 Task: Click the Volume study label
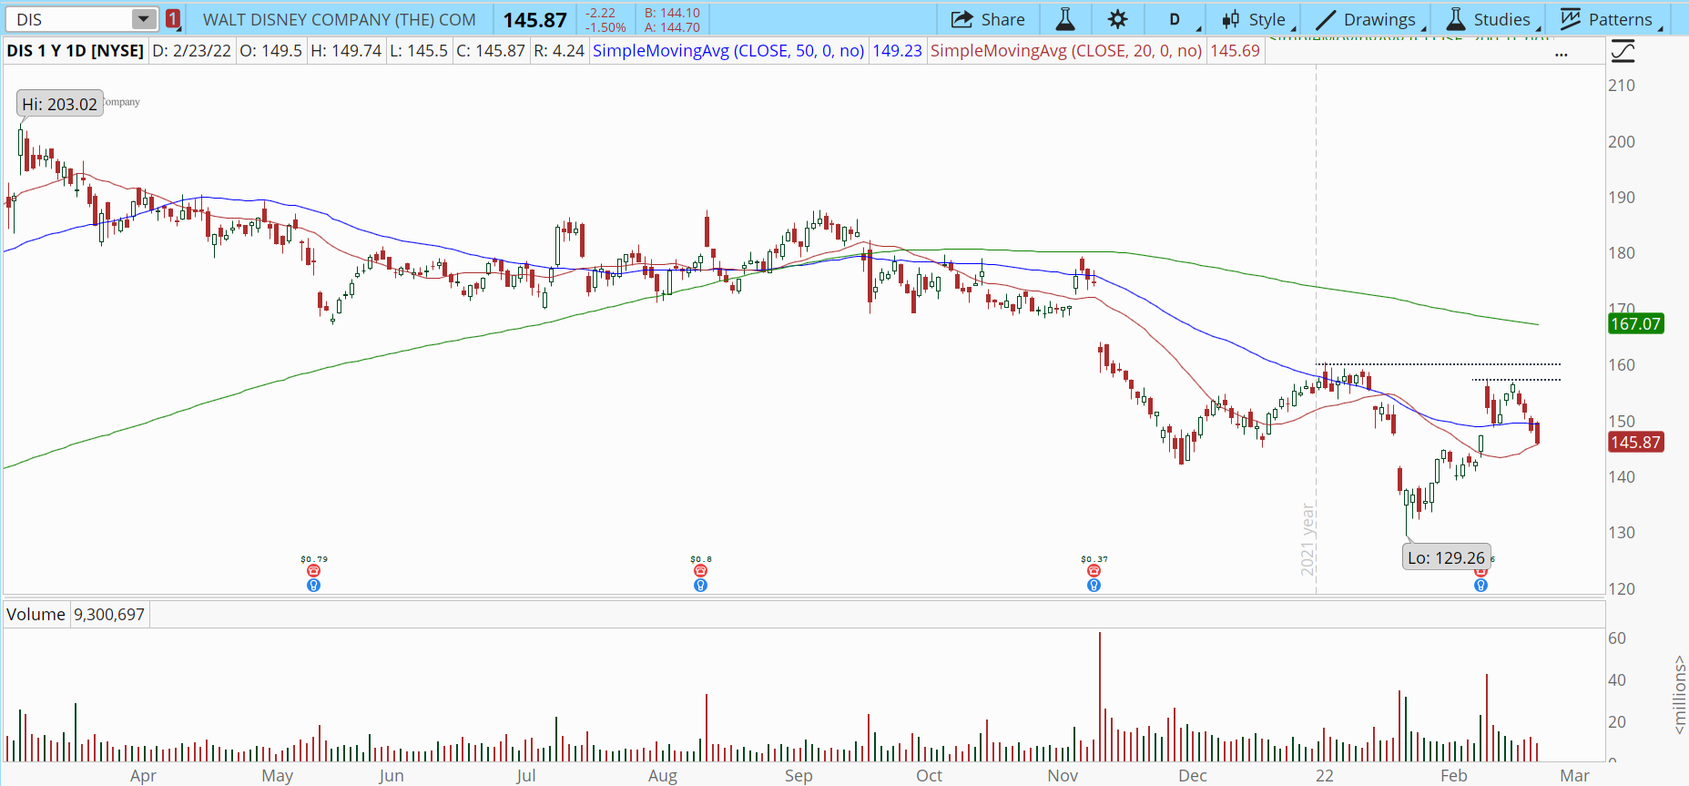coord(36,615)
